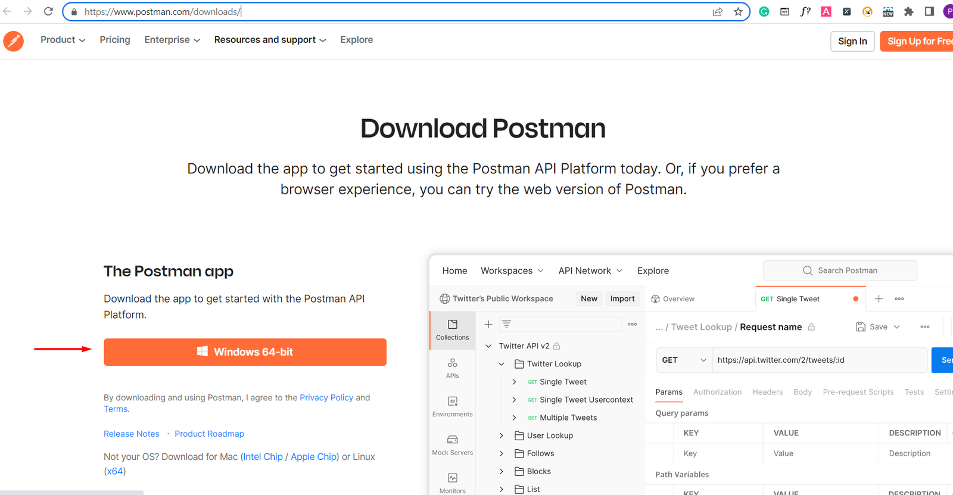Expand the Follows folder
953x495 pixels.
[x=502, y=453]
